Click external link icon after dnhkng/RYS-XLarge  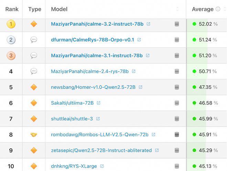click(x=102, y=166)
